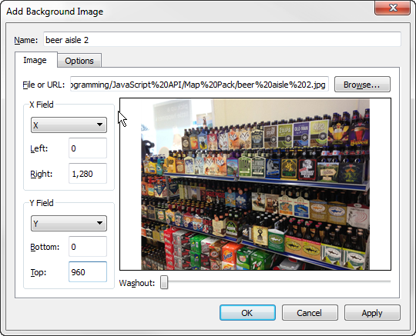Click the Bottom value field
This screenshot has width=416, height=336.
(88, 247)
